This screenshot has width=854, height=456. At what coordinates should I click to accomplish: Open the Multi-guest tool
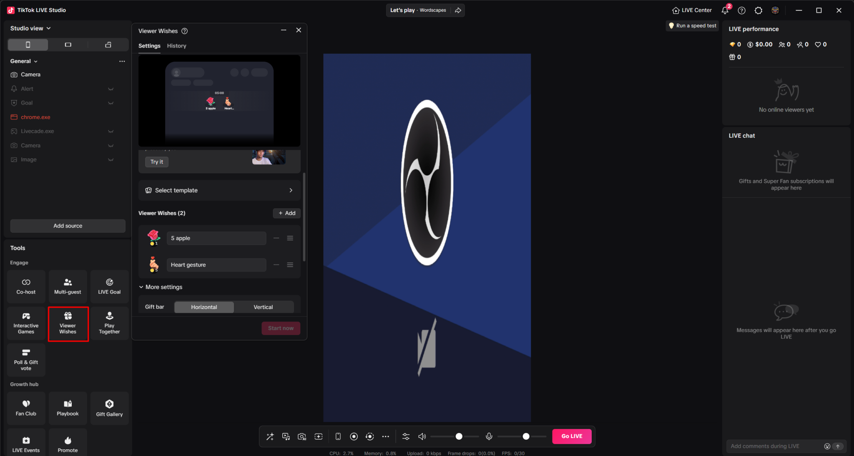click(x=68, y=287)
